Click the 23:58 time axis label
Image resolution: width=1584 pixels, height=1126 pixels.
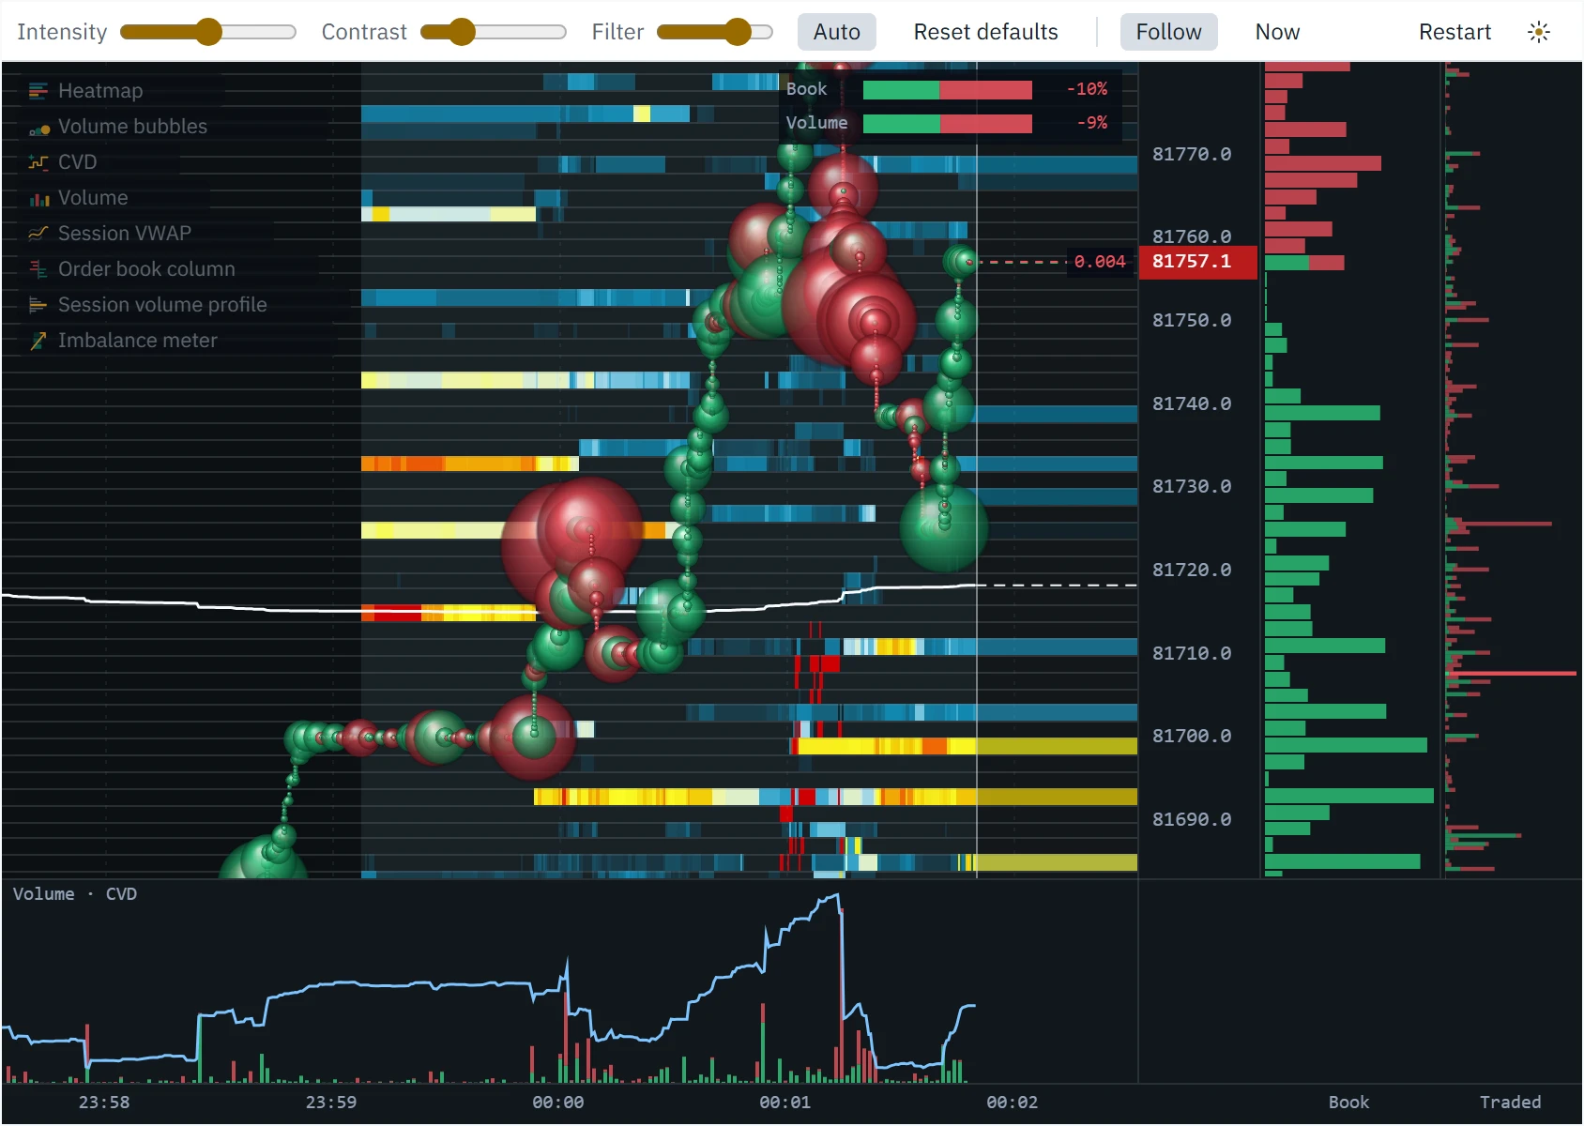pyautogui.click(x=104, y=1103)
